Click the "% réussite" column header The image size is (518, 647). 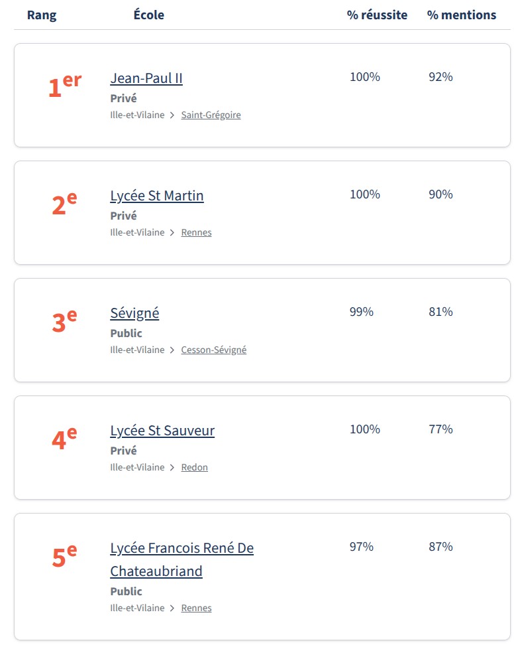pos(377,15)
